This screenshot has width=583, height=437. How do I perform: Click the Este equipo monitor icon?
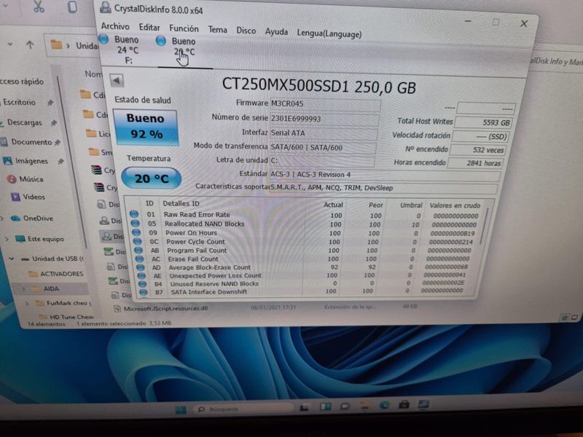click(20, 239)
